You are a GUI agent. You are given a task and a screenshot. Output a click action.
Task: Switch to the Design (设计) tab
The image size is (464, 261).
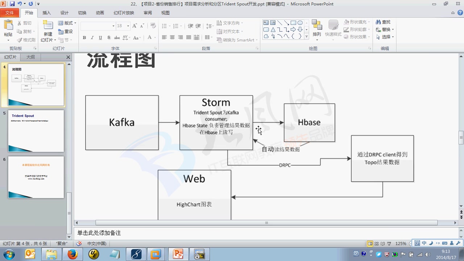(65, 13)
